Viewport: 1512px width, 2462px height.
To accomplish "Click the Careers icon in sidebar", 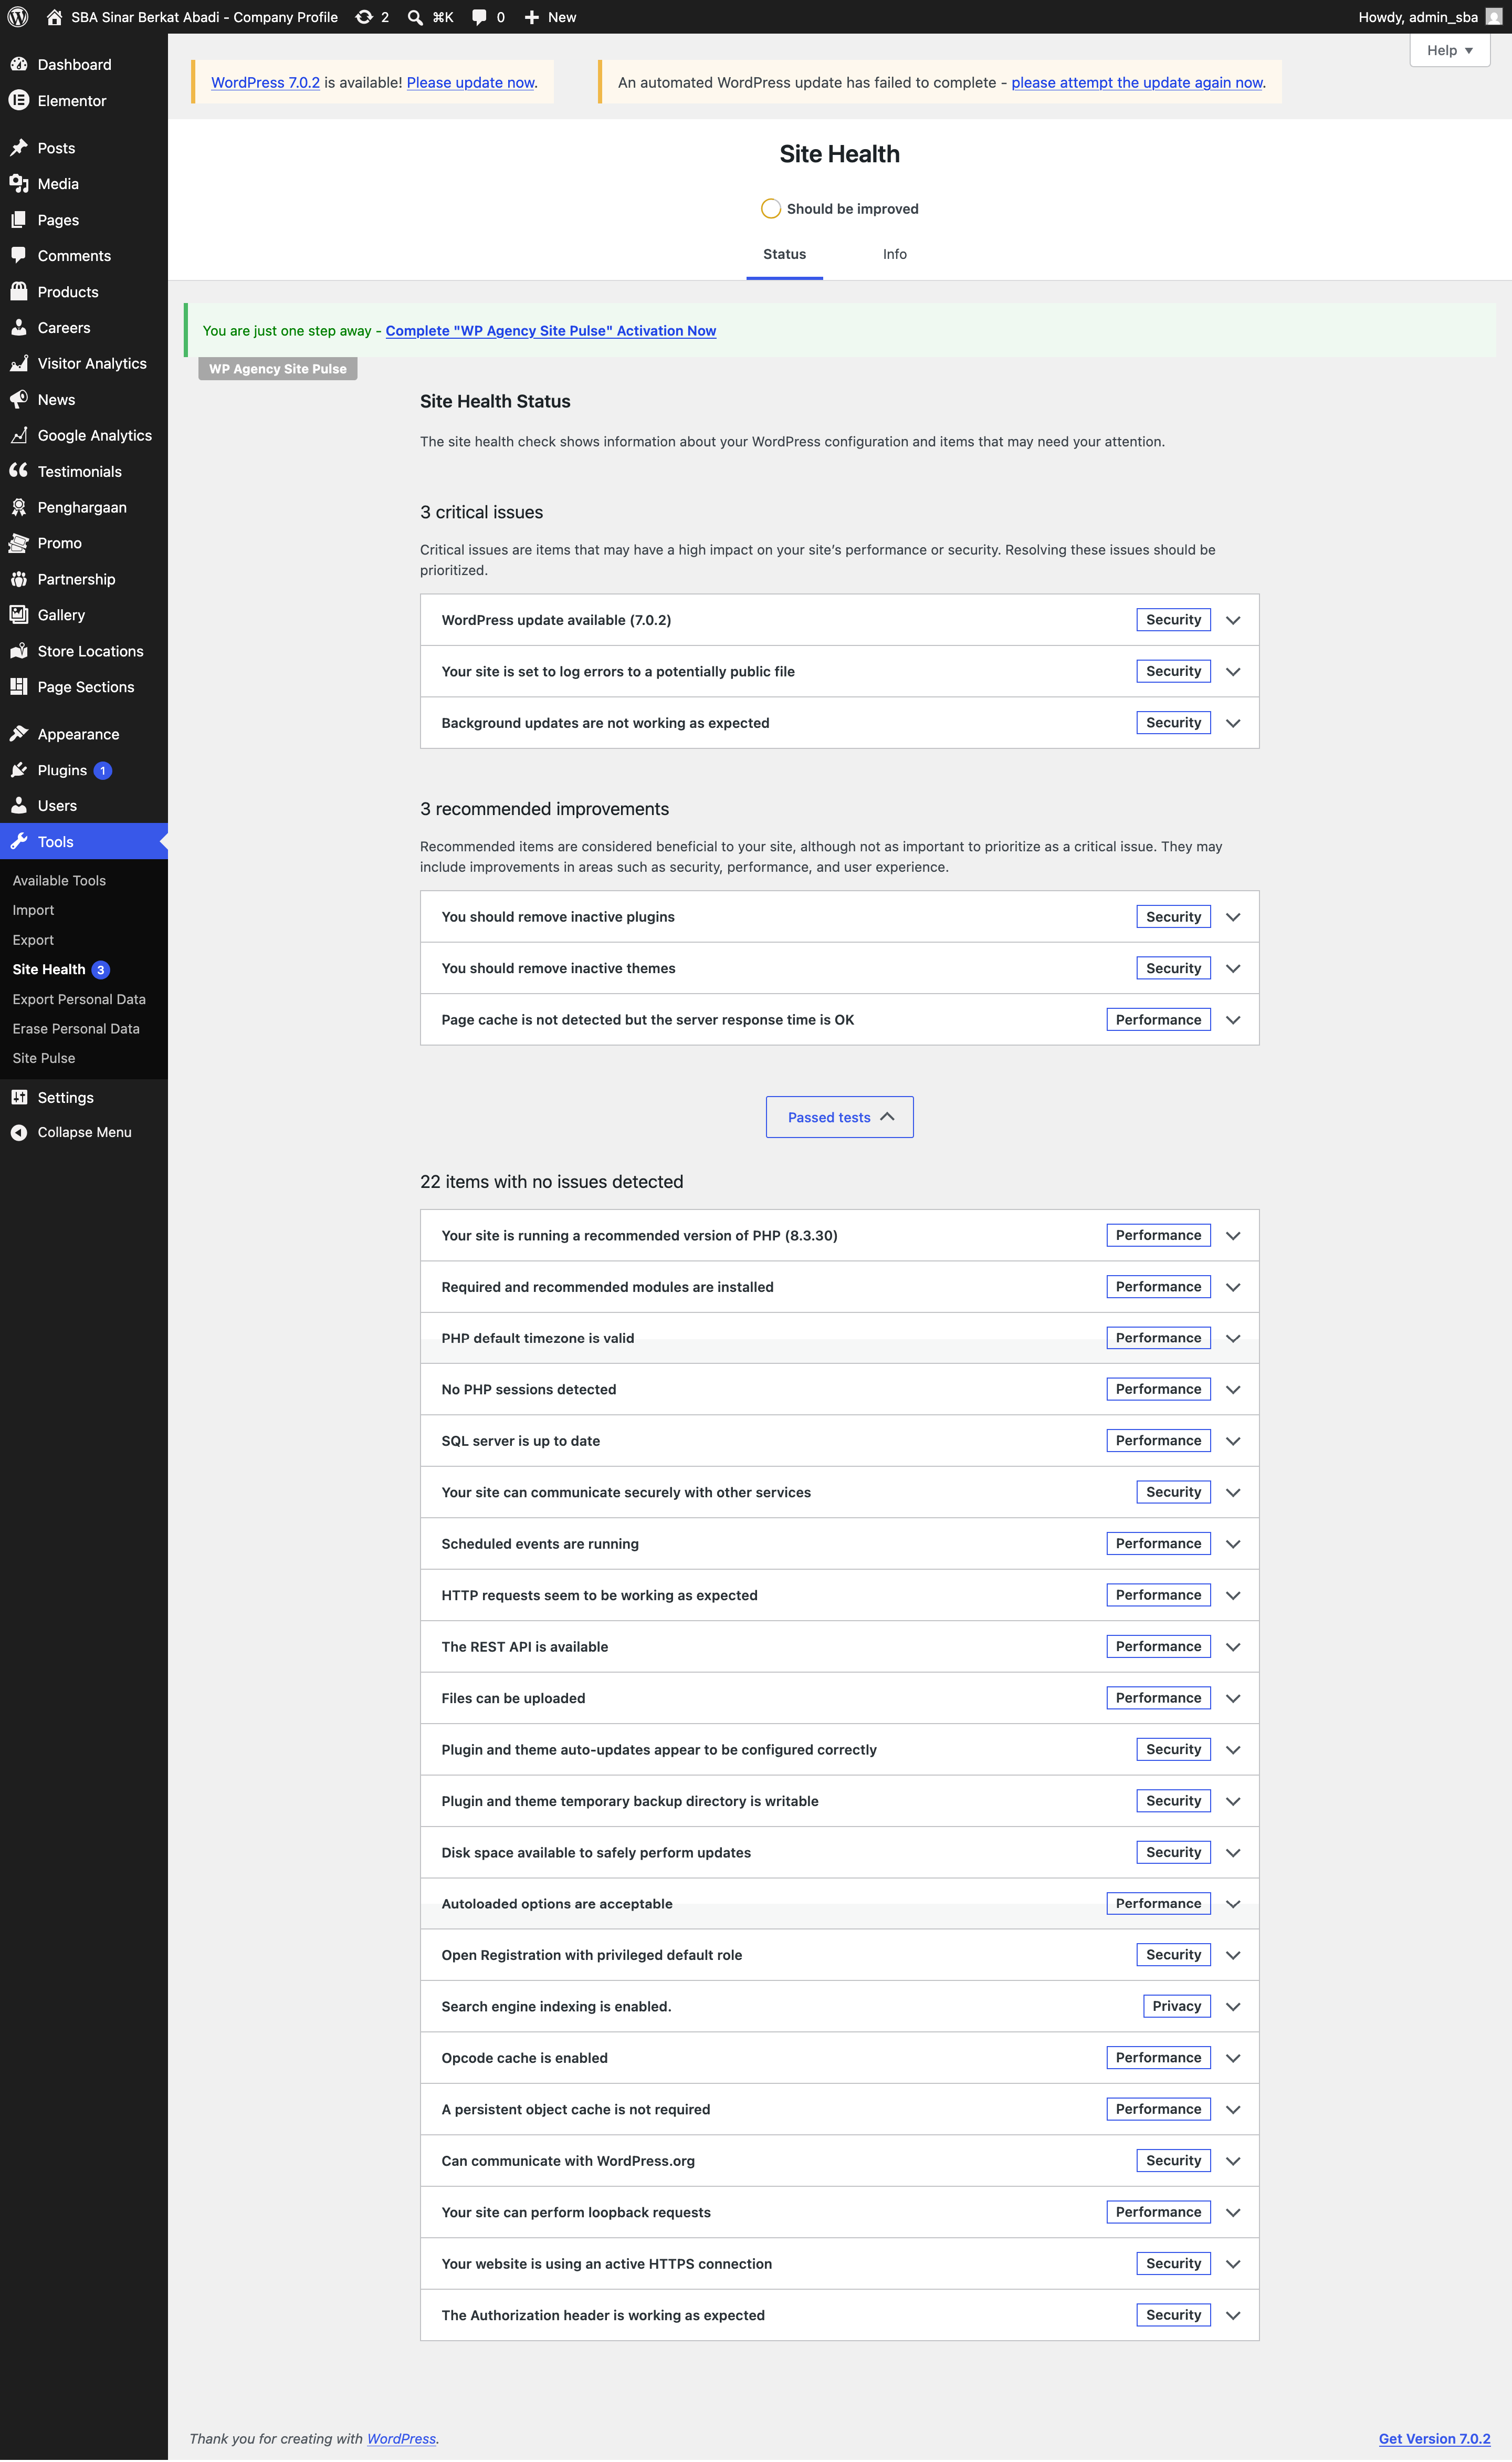I will [x=19, y=328].
